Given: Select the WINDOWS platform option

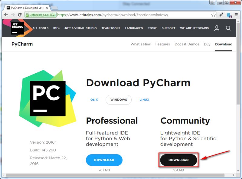Looking at the screenshot, I should (118, 100).
